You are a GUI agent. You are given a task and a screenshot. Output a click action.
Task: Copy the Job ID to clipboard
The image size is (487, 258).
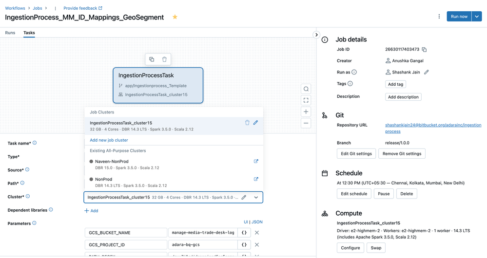point(424,50)
